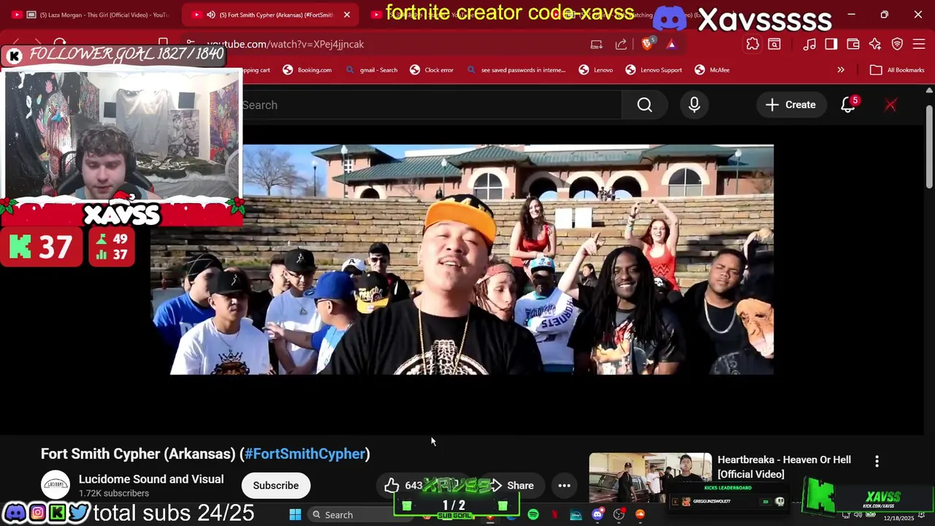Image resolution: width=935 pixels, height=526 pixels.
Task: Click the Twitter bird icon in overlay
Action: pyautogui.click(x=78, y=513)
